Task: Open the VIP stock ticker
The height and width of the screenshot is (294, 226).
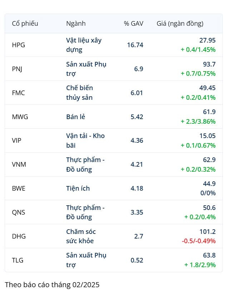Action: (x=17, y=141)
